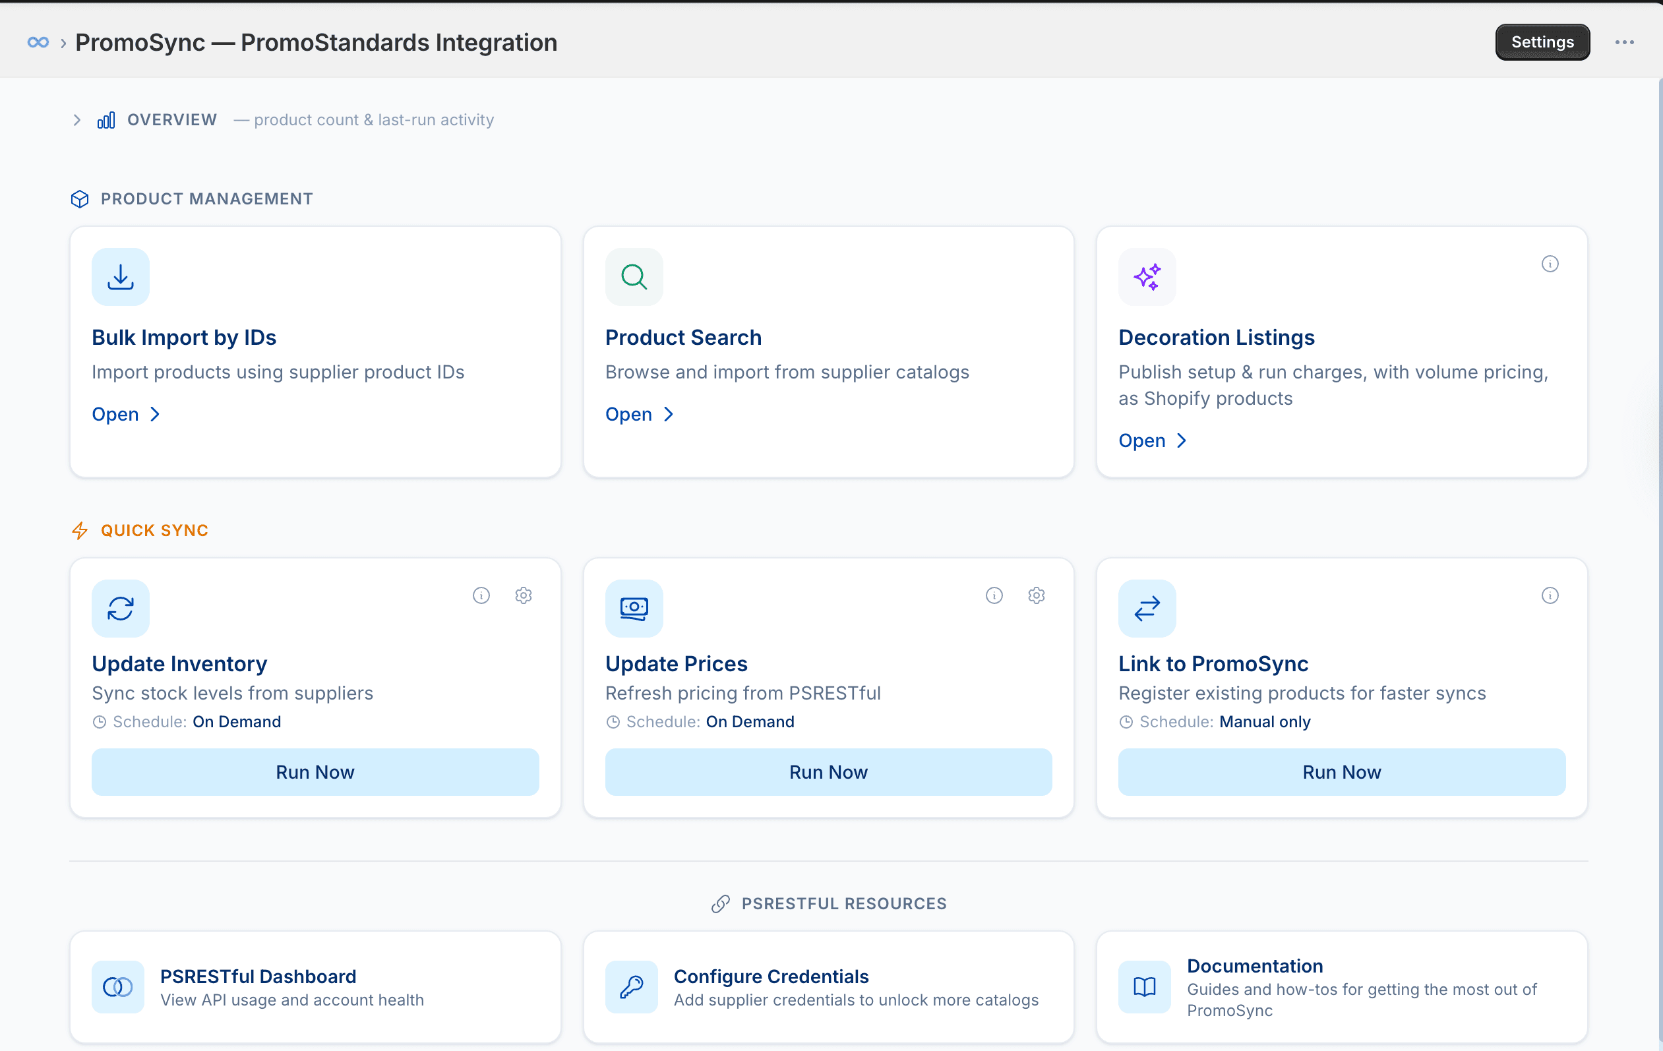Click the Quick Sync lightning bolt icon
1663x1051 pixels.
tap(80, 530)
